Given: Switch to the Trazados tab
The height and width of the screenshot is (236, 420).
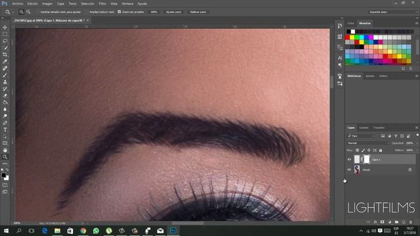Looking at the screenshot, I should pos(379,128).
